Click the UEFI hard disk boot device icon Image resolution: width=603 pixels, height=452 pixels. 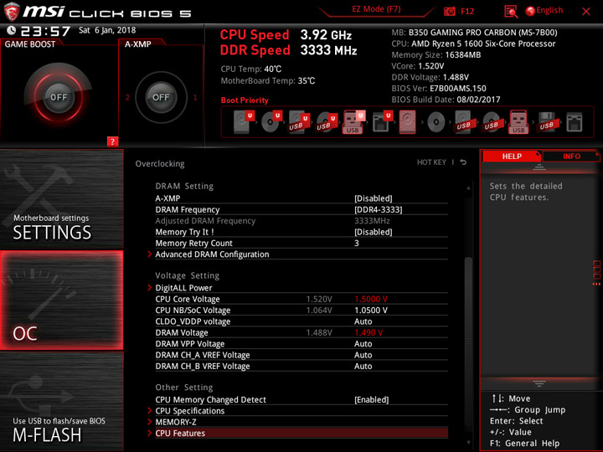point(244,122)
